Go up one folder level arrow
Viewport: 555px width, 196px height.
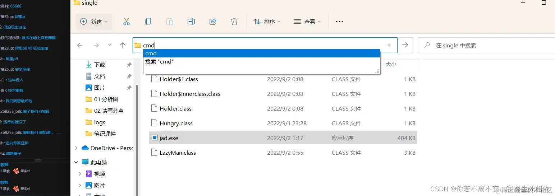point(123,45)
